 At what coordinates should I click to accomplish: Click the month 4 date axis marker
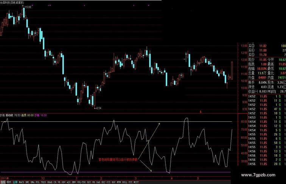point(171,178)
